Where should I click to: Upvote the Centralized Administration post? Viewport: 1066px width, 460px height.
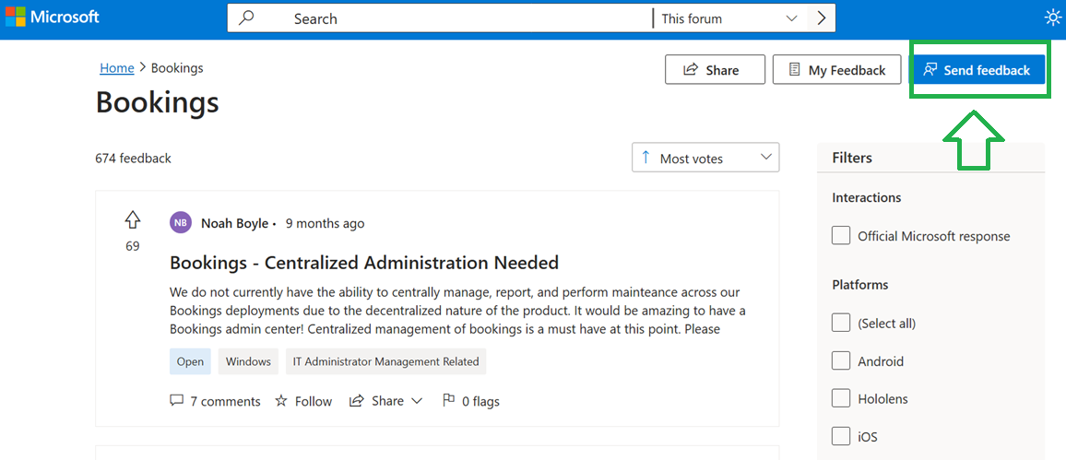pyautogui.click(x=133, y=219)
